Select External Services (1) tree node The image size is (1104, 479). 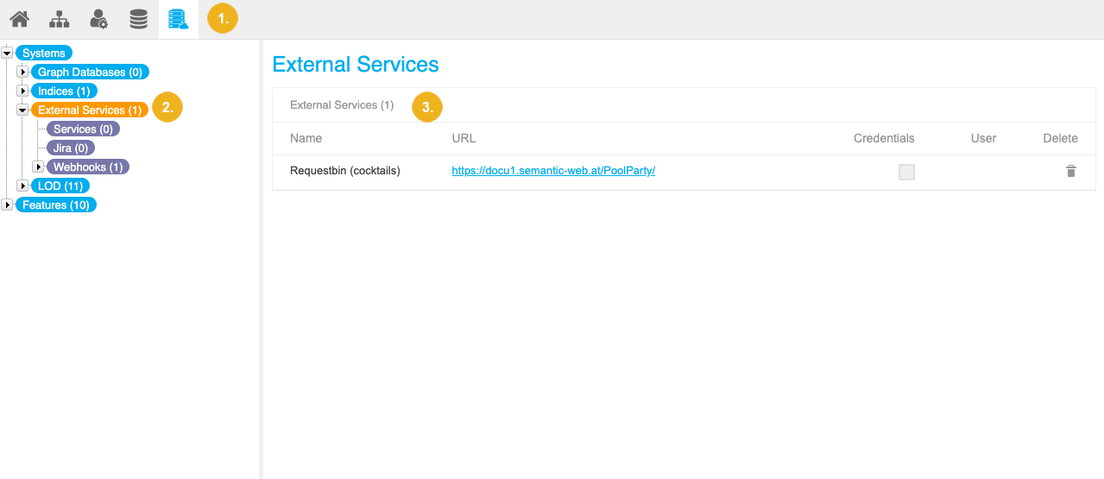click(x=90, y=110)
